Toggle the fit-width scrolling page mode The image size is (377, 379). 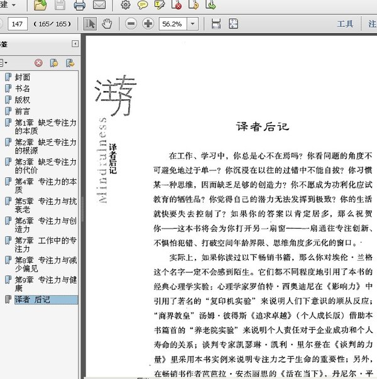click(216, 24)
